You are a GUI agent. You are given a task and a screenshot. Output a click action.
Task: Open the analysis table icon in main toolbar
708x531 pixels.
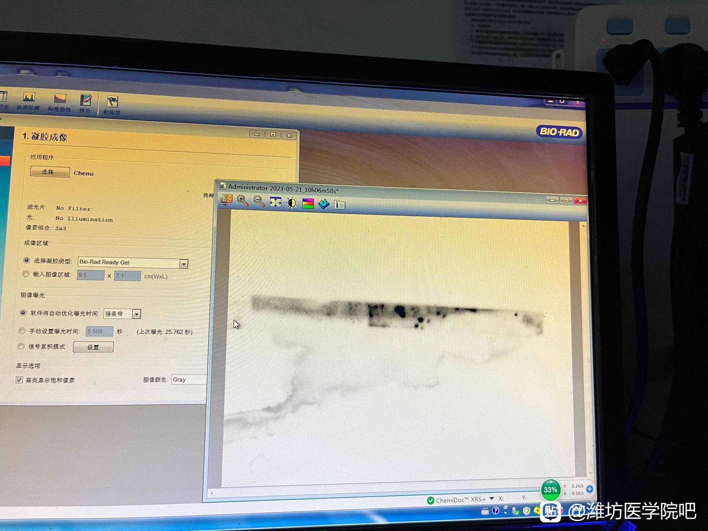pyautogui.click(x=4, y=100)
